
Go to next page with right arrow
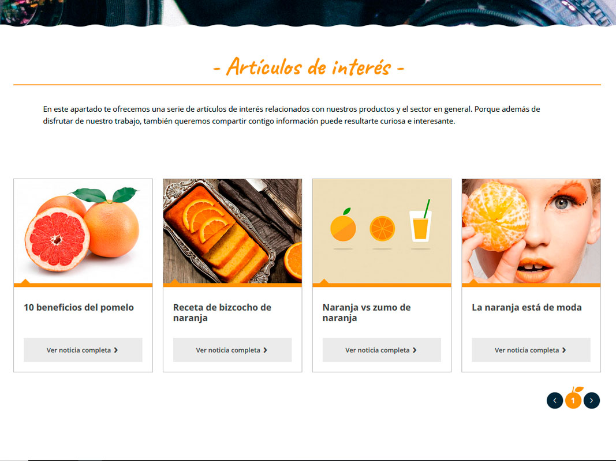[591, 400]
